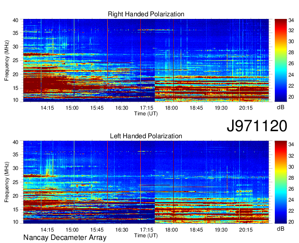Image resolution: width=299 pixels, height=243 pixels.
Task: Click the "40" frequency tick of Right Handed plot
Action: (16, 20)
